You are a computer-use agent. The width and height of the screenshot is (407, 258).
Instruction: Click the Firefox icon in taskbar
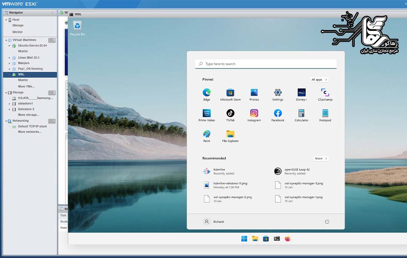tap(288, 238)
